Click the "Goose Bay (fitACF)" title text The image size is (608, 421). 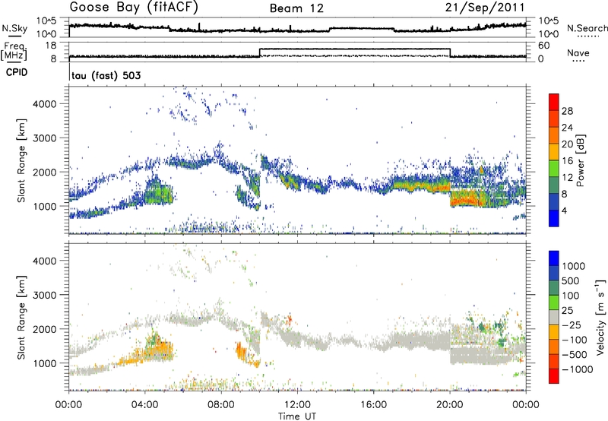point(134,8)
